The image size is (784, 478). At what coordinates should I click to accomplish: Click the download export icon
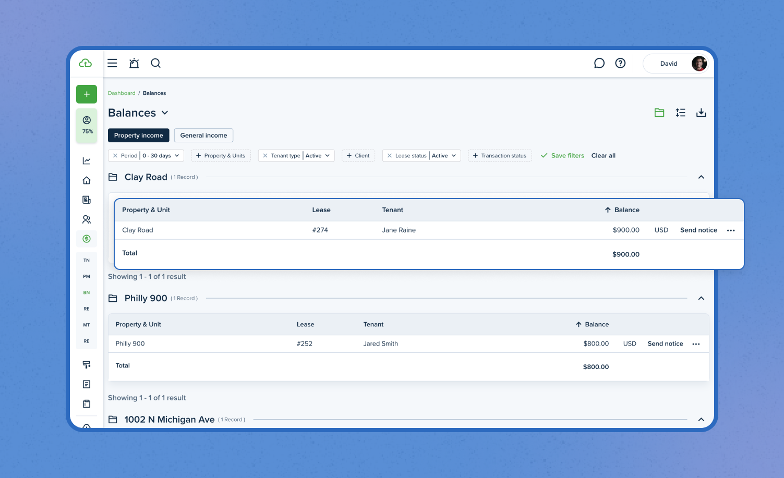point(701,113)
